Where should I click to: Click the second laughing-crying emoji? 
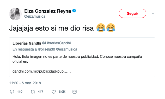pos(111,28)
